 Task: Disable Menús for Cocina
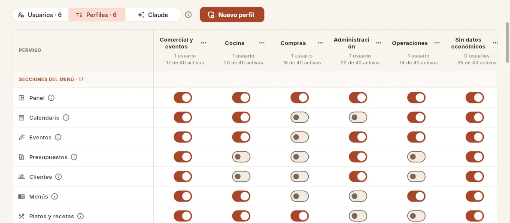pos(241,196)
